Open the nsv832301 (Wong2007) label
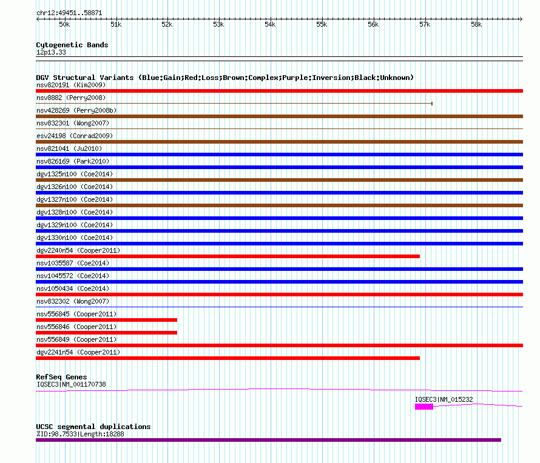Screen dimensions: 540x463 73,123
